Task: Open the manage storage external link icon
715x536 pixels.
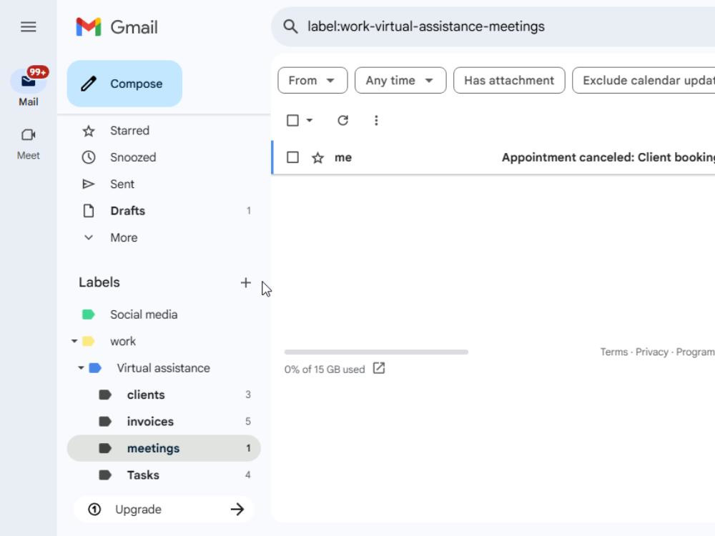Action: pos(379,368)
